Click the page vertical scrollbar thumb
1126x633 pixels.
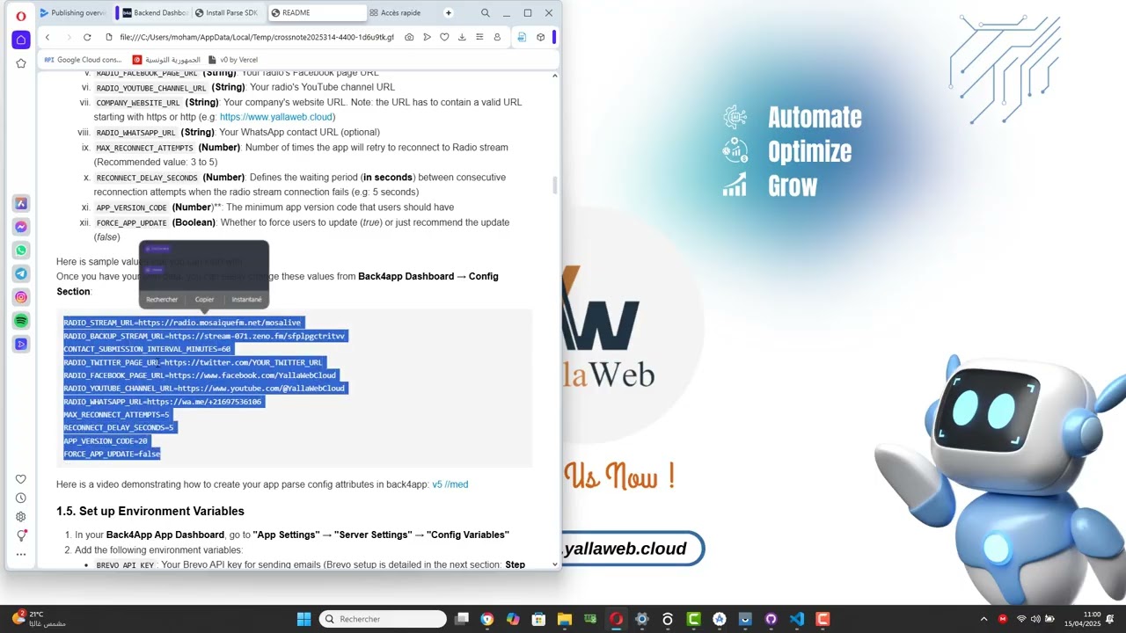pos(554,186)
